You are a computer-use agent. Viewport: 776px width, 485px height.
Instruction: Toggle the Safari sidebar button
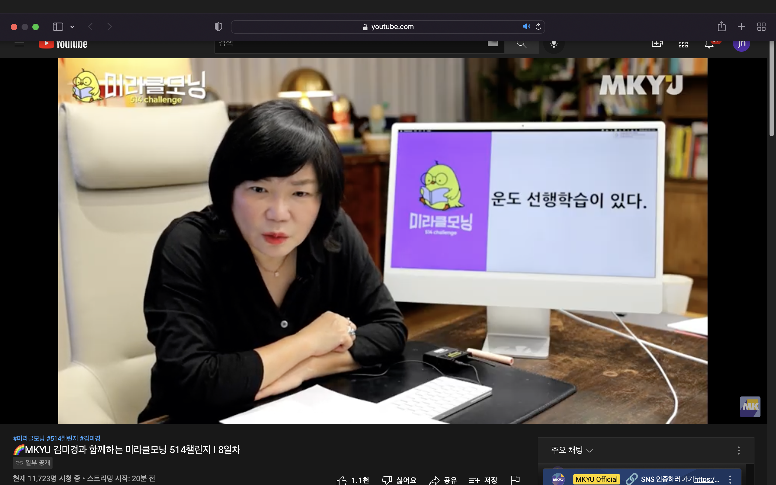(58, 27)
